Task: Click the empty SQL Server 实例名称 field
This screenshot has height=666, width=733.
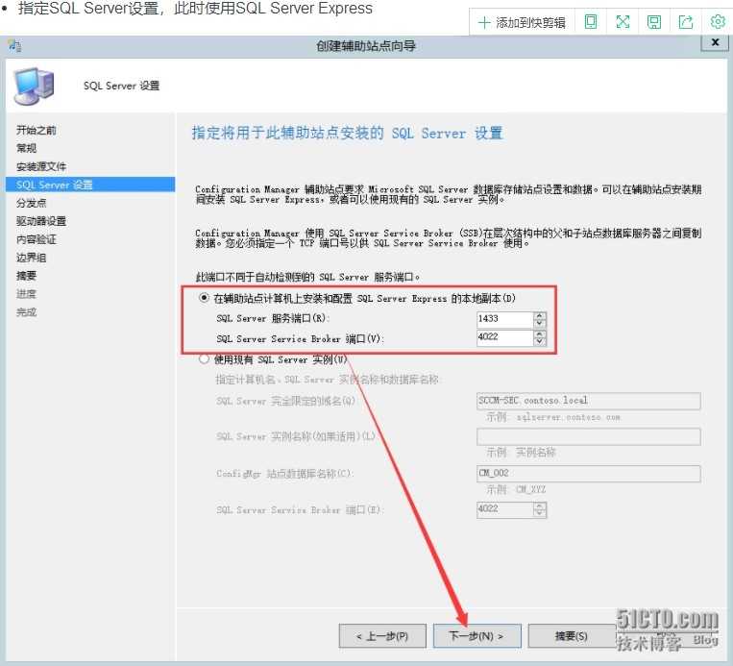Action: point(589,436)
